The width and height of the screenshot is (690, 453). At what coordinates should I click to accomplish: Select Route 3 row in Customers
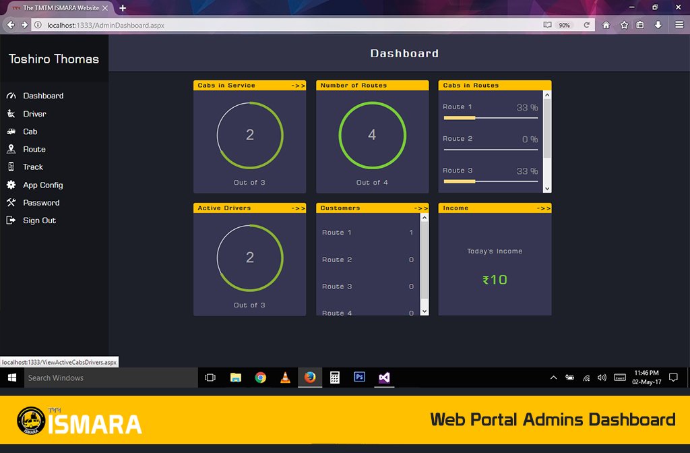[367, 286]
